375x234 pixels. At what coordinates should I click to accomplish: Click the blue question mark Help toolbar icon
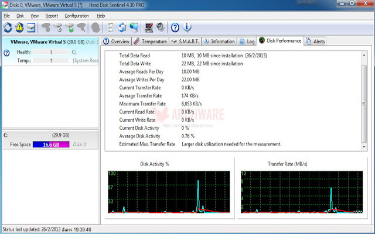coord(175,27)
